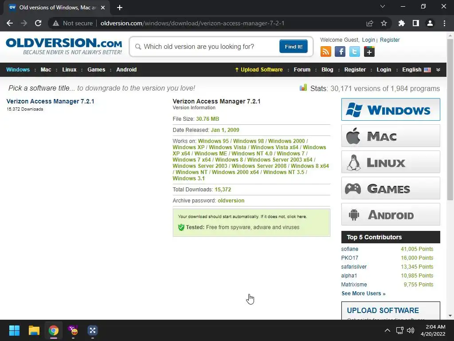Viewport: 454px width, 341px height.
Task: Show hidden tray icons chevron
Action: (x=387, y=330)
